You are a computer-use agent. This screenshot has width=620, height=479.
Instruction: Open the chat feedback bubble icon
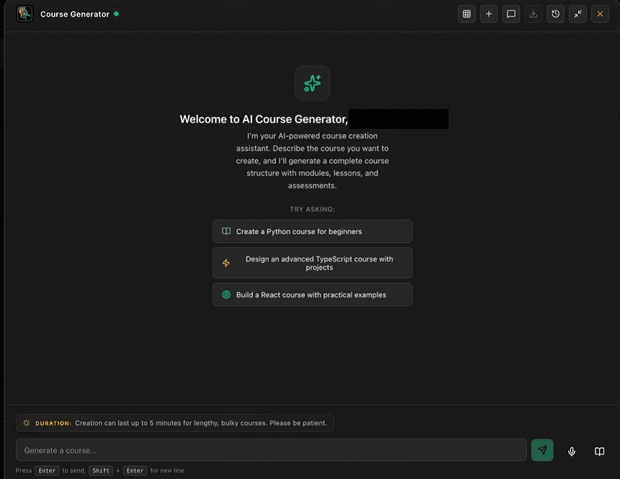tap(511, 14)
